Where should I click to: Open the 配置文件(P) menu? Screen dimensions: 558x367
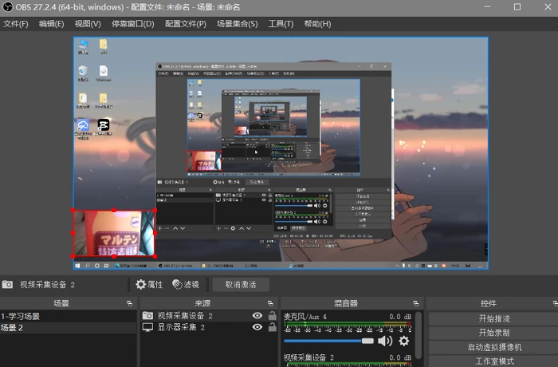pyautogui.click(x=186, y=24)
